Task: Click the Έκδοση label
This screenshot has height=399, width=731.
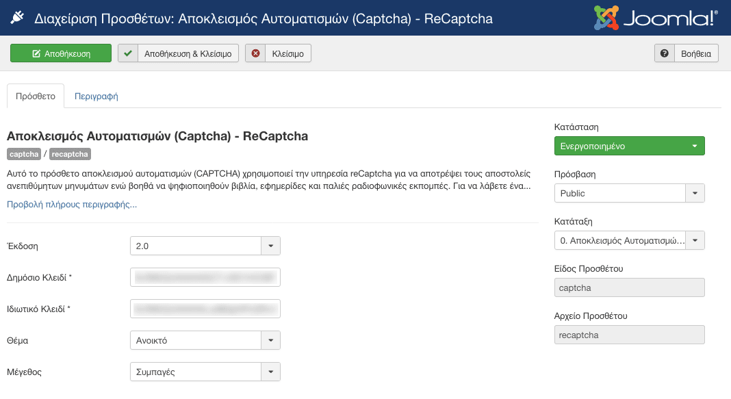Action: [x=23, y=246]
